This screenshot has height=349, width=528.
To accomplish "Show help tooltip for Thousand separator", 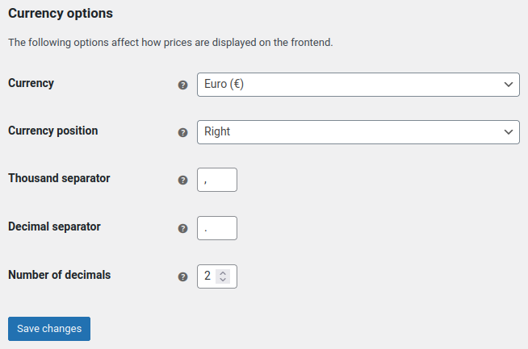I will pyautogui.click(x=182, y=181).
